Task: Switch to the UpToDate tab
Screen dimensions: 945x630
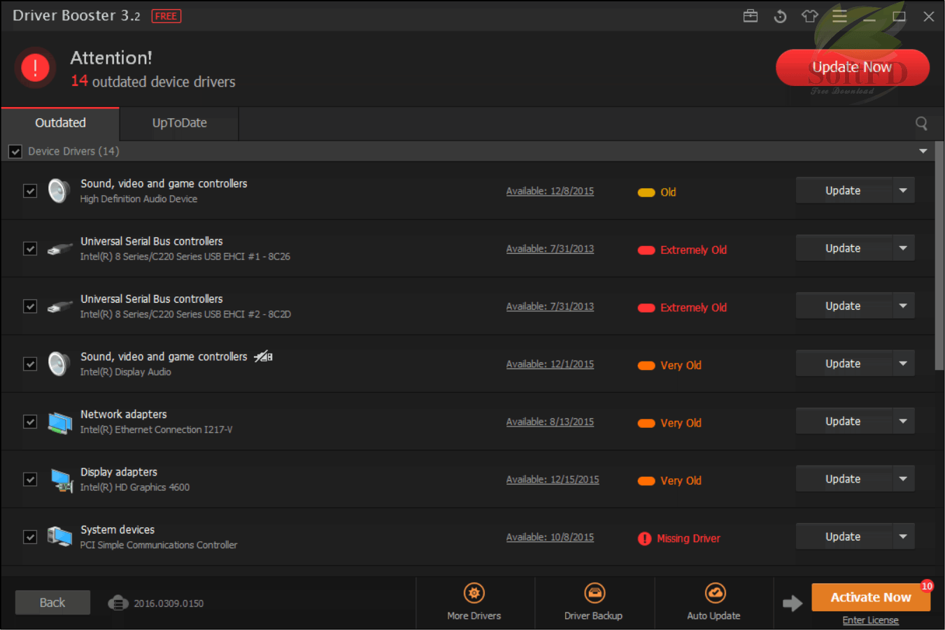Action: pyautogui.click(x=179, y=122)
